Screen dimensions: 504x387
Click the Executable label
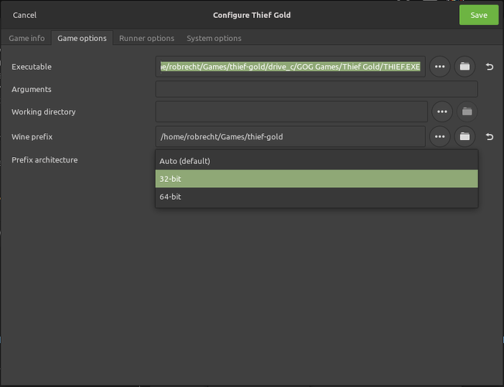coord(32,67)
